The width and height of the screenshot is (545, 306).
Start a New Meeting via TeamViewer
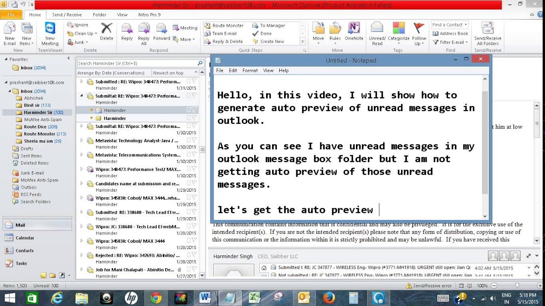point(50,34)
